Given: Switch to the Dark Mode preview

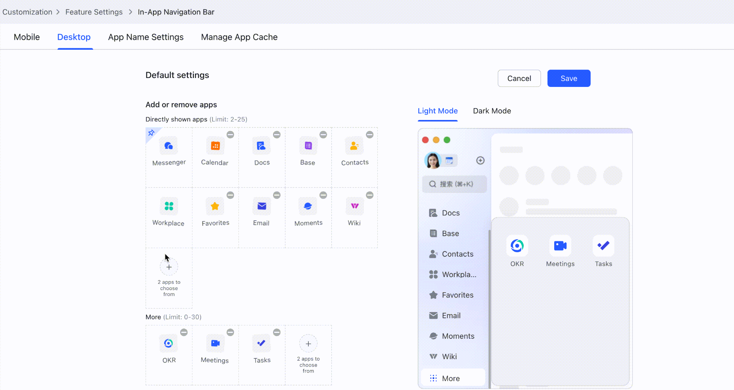Looking at the screenshot, I should (492, 111).
